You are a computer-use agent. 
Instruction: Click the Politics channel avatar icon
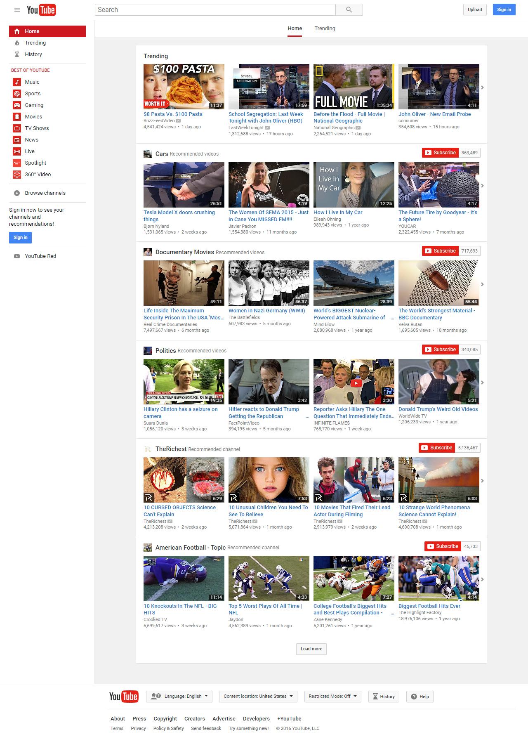[x=148, y=350]
